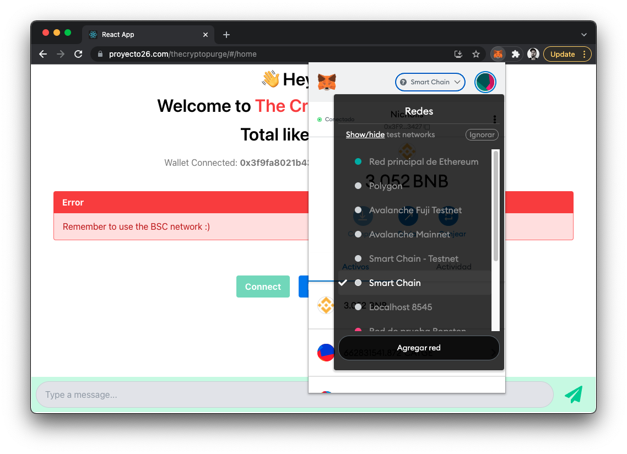Go forward with the browser arrow
The height and width of the screenshot is (454, 627).
coord(61,54)
